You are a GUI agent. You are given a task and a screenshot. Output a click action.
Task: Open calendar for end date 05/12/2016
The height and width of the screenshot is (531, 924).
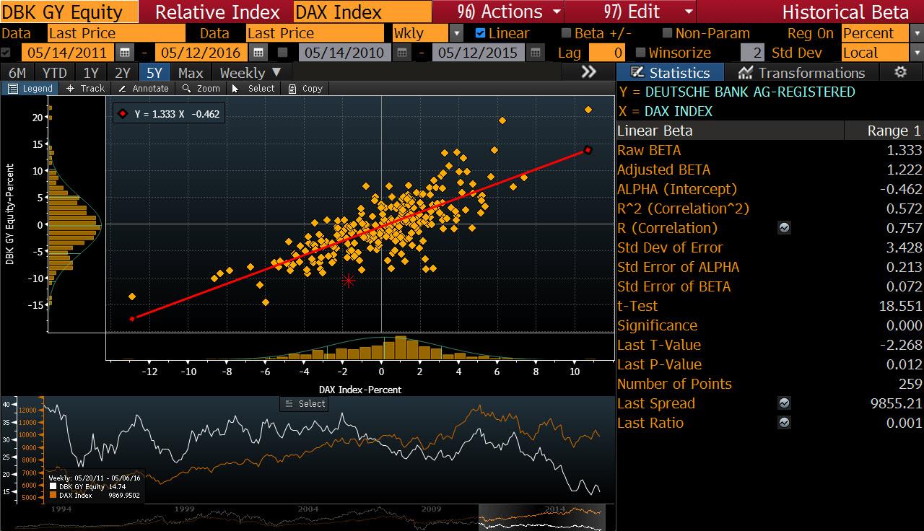click(x=257, y=53)
